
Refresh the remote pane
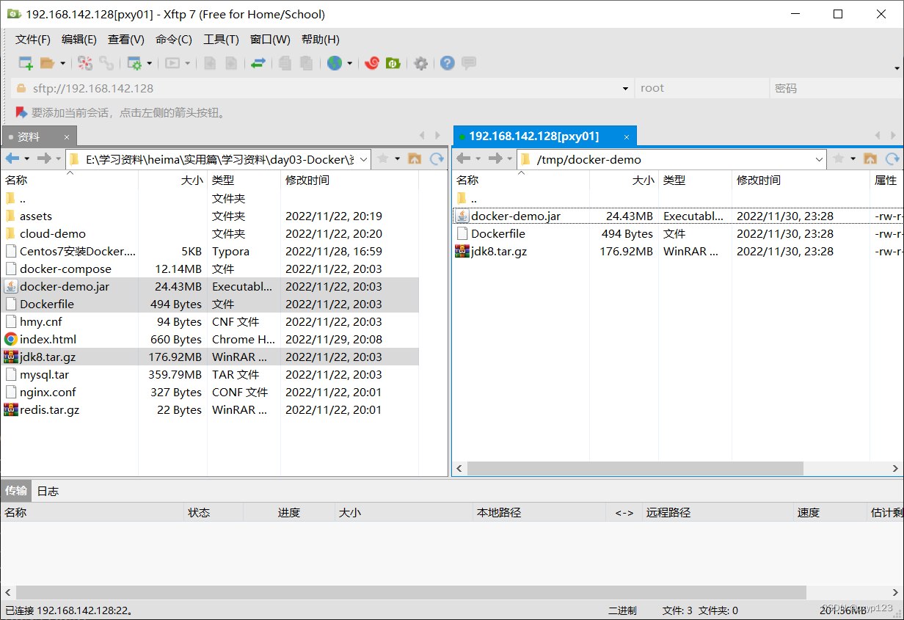(x=892, y=158)
